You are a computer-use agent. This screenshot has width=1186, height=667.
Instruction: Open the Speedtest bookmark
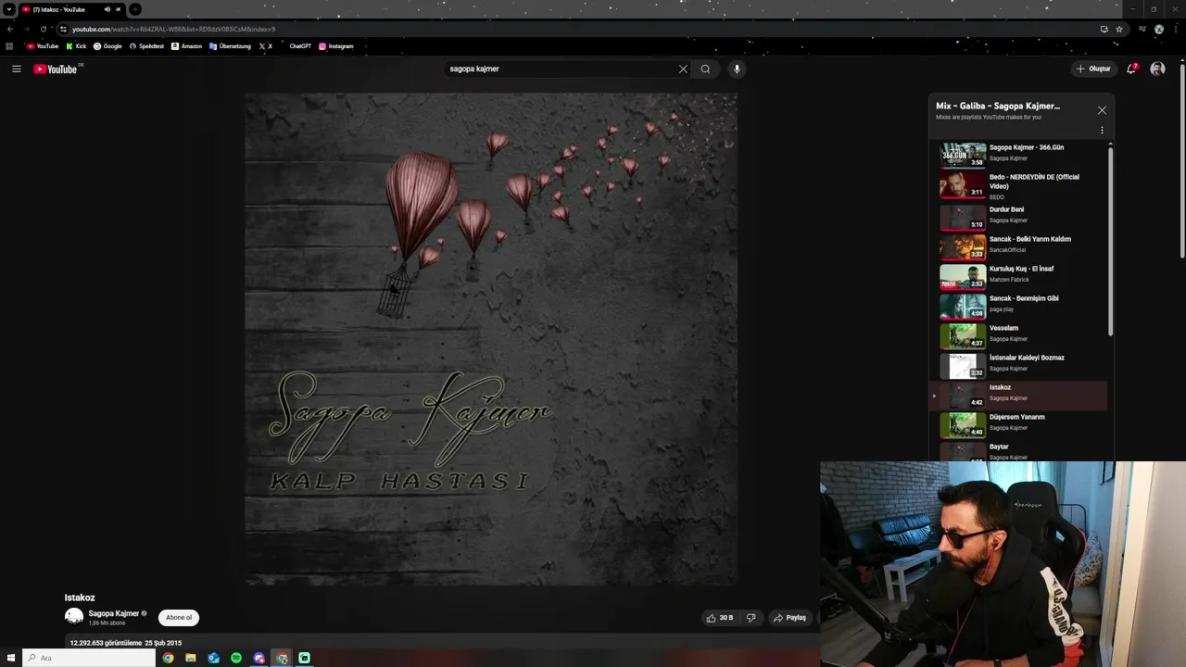click(146, 46)
